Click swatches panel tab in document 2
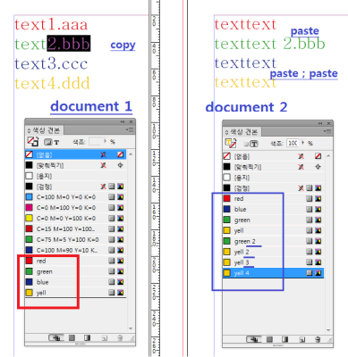 coord(242,132)
